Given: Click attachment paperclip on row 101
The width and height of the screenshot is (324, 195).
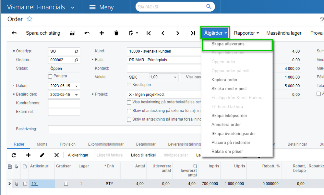Looking at the screenshot, I should (16, 184).
